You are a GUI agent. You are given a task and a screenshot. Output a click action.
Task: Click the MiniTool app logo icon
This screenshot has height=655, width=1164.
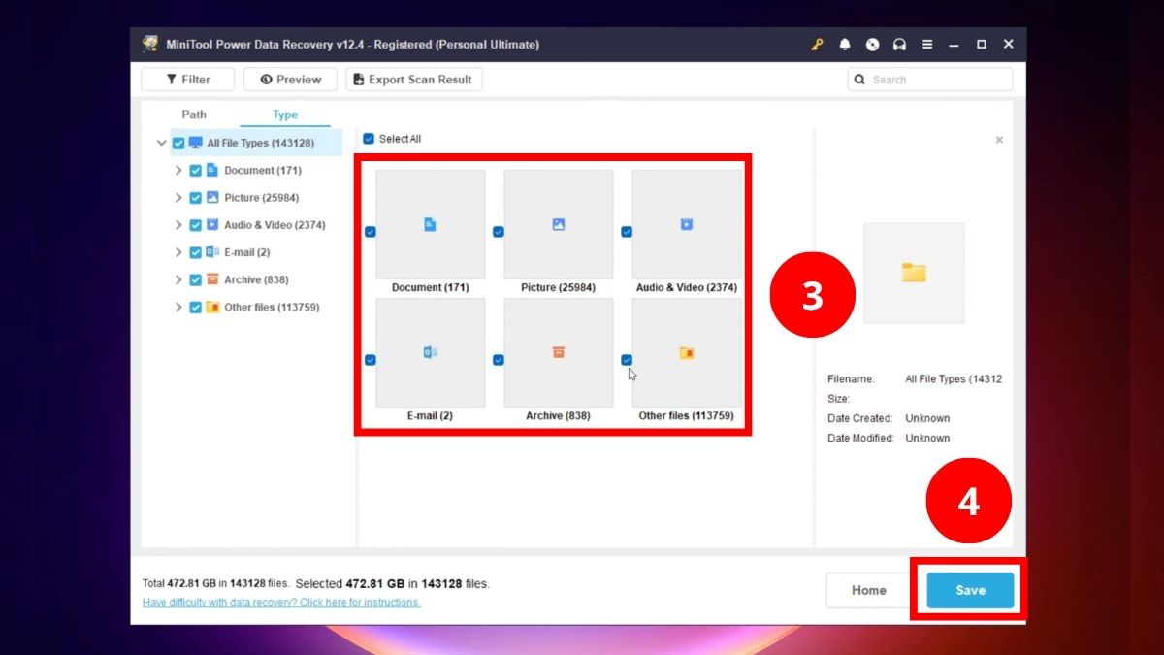150,44
